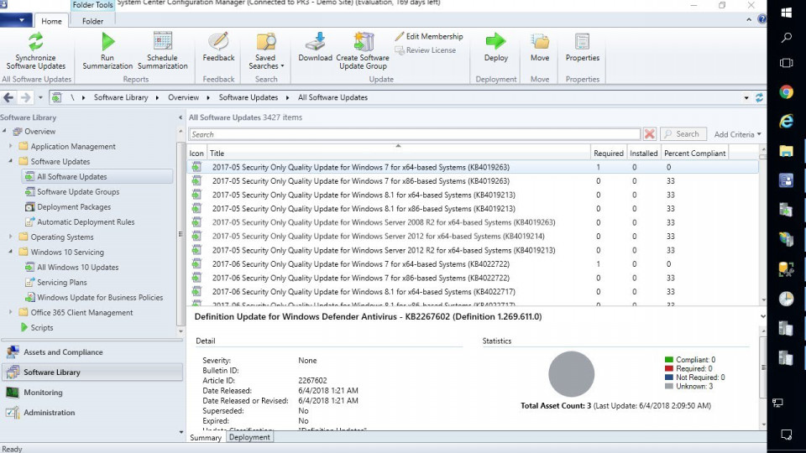Switch to the Folder ribbon tab

point(92,21)
